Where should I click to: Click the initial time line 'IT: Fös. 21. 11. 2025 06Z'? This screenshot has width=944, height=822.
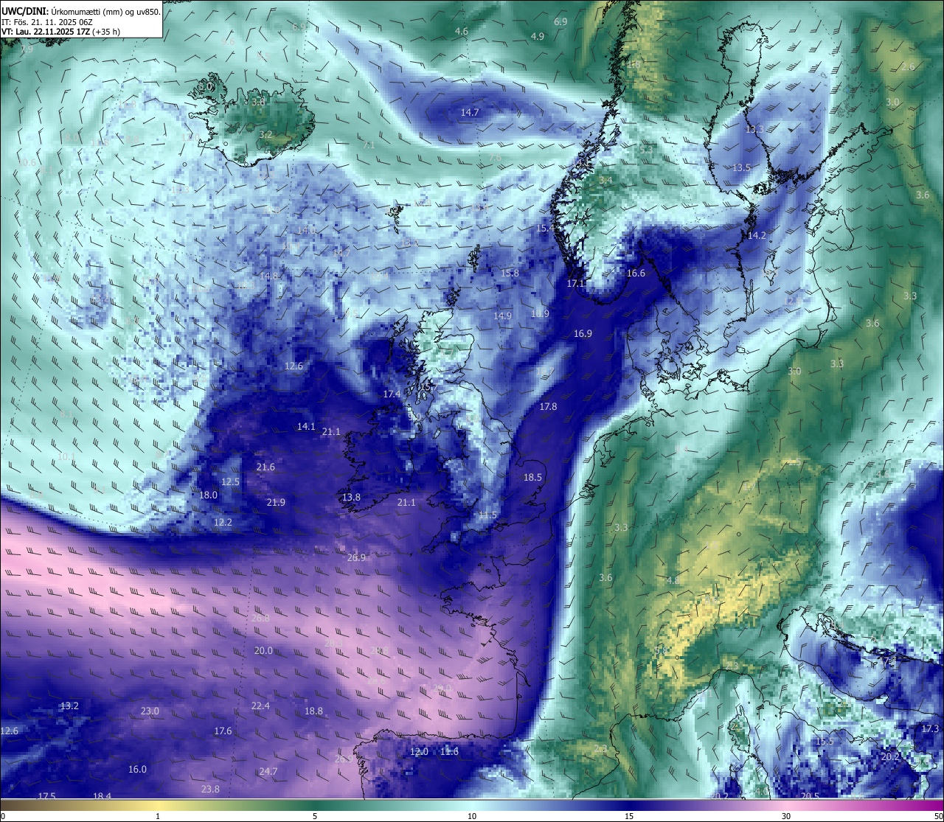tap(46, 22)
